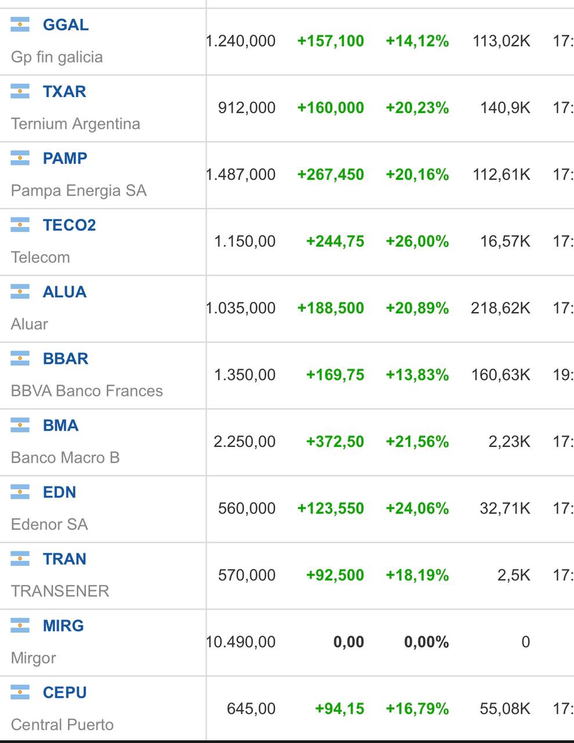Click the BBVA Banco Frances name
574x743 pixels.
point(87,391)
